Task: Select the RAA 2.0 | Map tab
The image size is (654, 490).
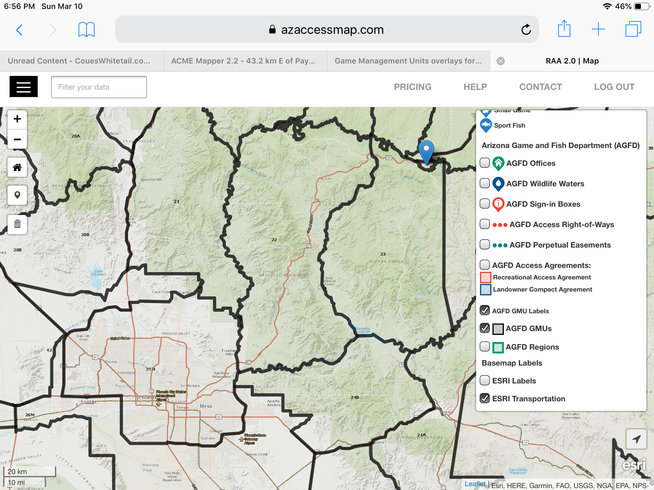Action: coord(572,61)
